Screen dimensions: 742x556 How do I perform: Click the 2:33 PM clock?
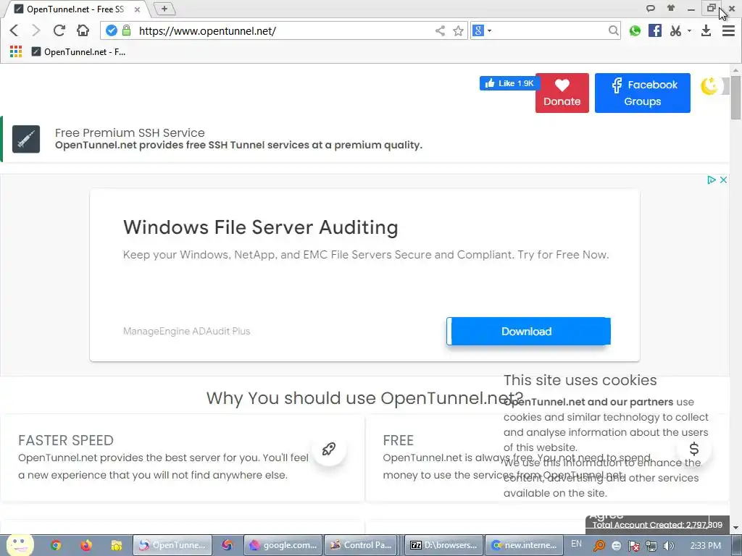[706, 546]
